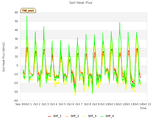162x121 pixels.
Task: Click the TW_met annotation label
Action: pyautogui.click(x=28, y=11)
